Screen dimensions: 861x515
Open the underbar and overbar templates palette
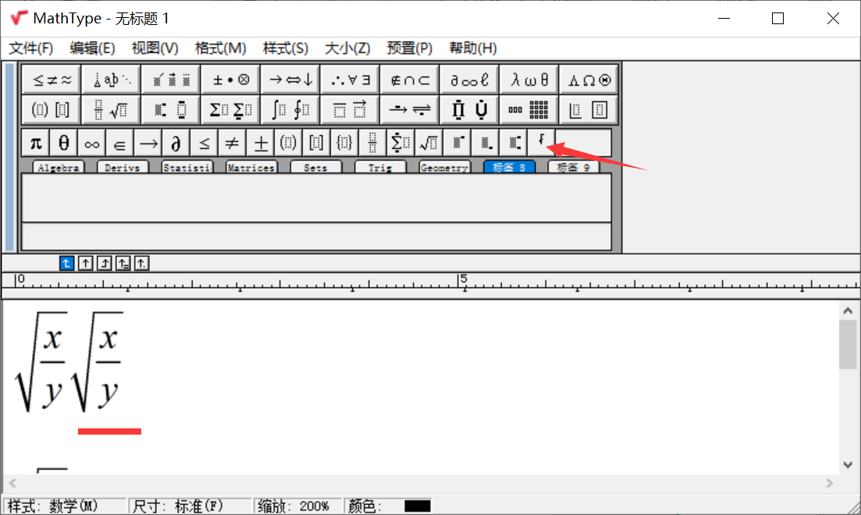pos(350,110)
